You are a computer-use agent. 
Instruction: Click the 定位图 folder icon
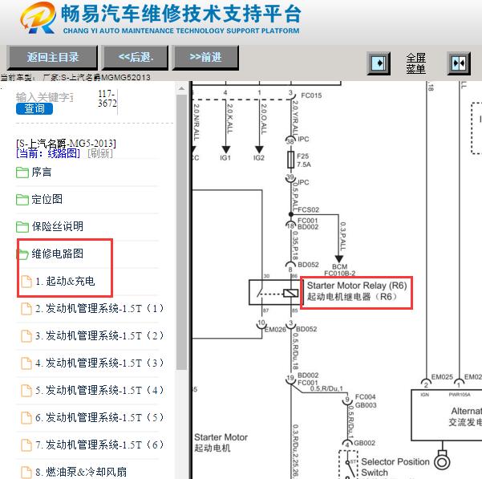(22, 200)
